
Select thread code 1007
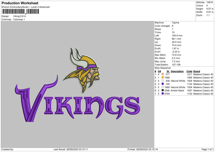[x=190, y=91]
